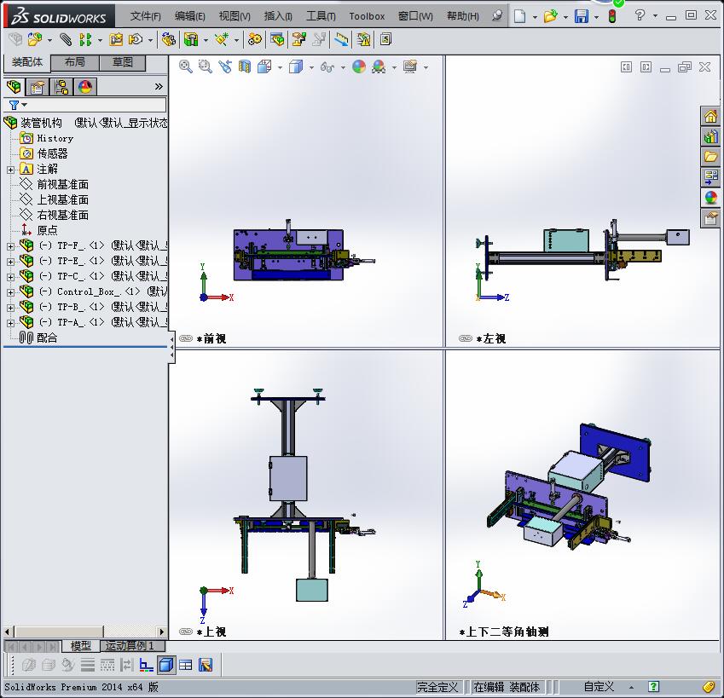Viewport: 724px width, 698px height.
Task: Open File Explorer folder icon in task pane
Action: click(x=710, y=157)
